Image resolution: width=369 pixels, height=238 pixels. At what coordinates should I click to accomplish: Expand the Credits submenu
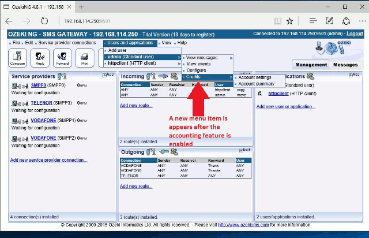pyautogui.click(x=208, y=77)
